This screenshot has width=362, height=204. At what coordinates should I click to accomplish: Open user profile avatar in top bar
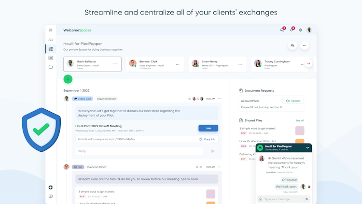coord(309,30)
